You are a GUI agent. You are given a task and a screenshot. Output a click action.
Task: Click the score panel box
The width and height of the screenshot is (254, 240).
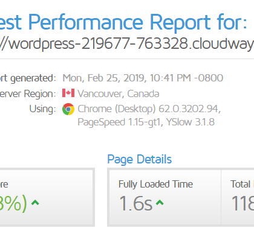[x=47, y=197]
